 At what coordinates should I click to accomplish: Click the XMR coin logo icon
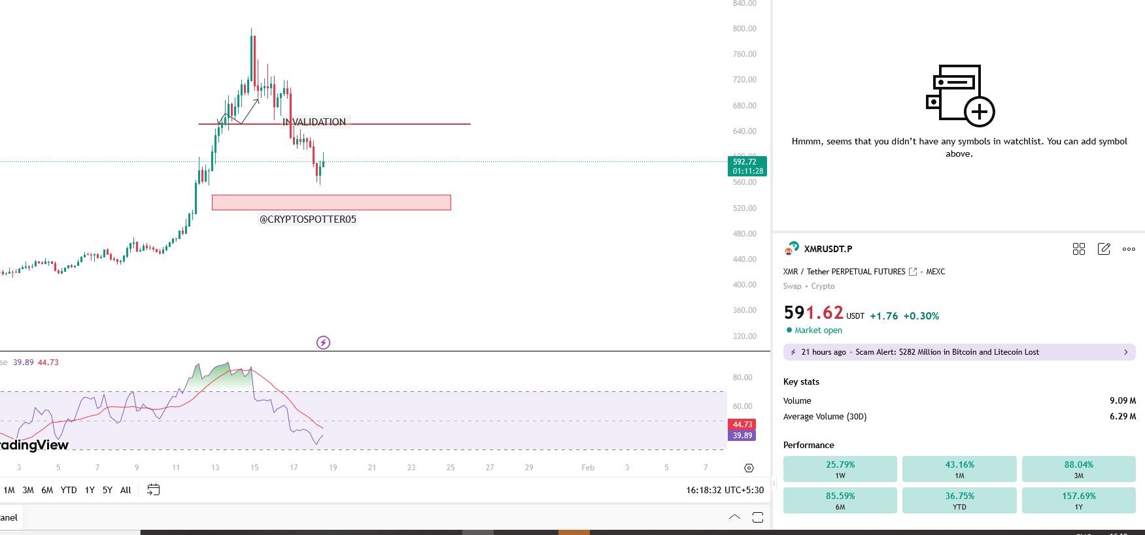(791, 249)
